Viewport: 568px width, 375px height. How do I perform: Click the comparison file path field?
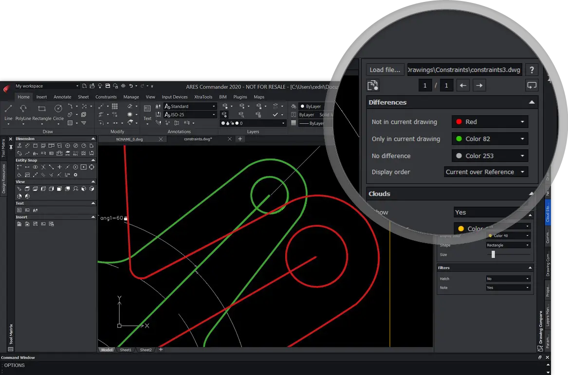click(464, 70)
